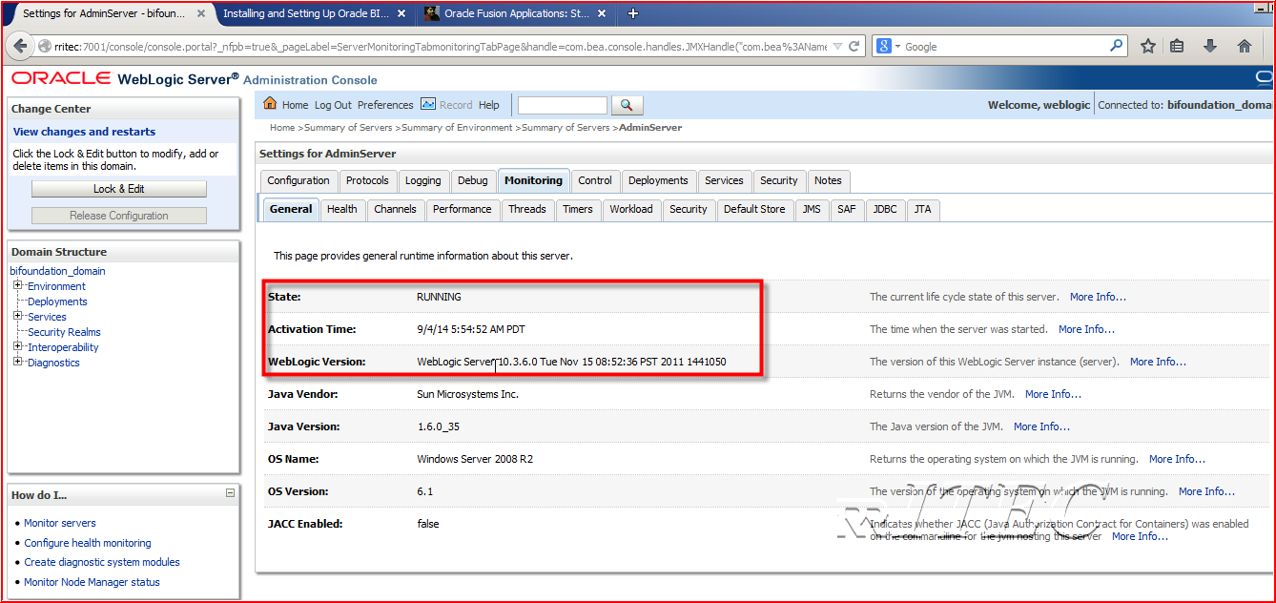Close the Settings for AdminServer tab
1276x603 pixels.
point(200,13)
